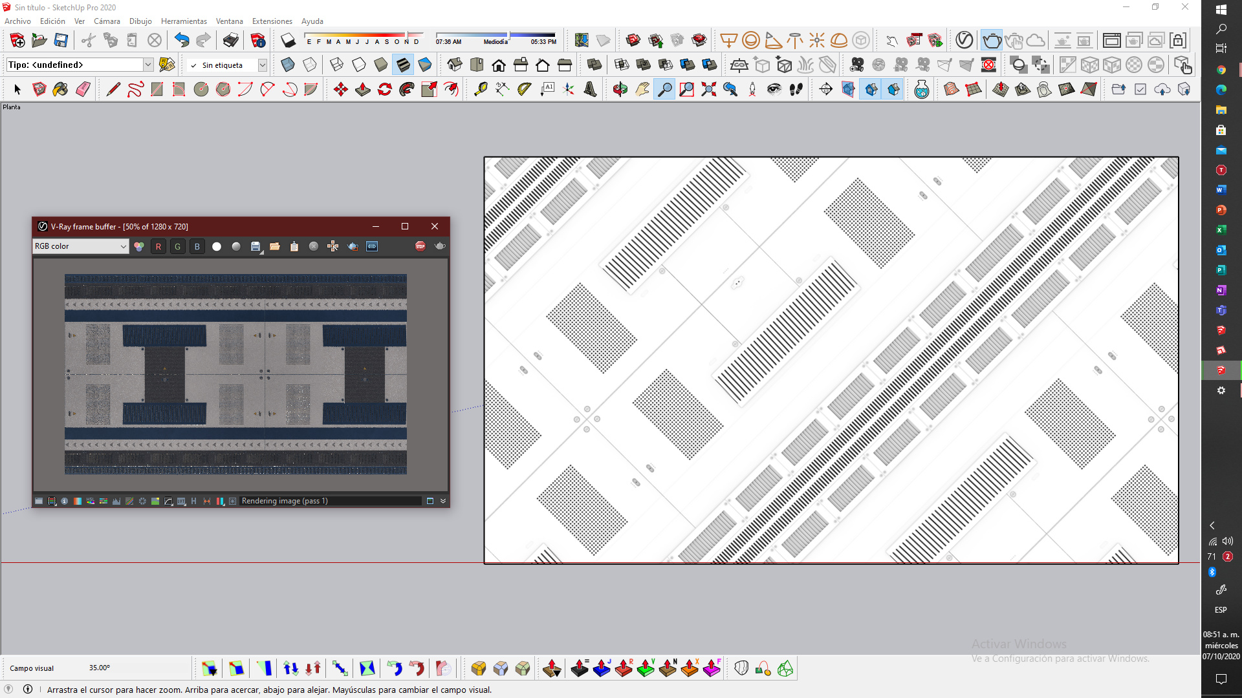
Task: Toggle shadows on/off in toolbar
Action: [289, 40]
